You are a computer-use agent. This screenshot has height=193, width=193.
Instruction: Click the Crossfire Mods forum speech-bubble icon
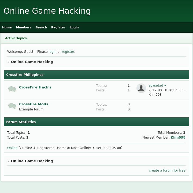click(12, 106)
